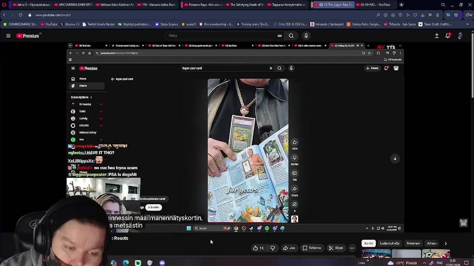Click the Tallenna save button
This screenshot has height=266, width=474.
click(x=312, y=248)
